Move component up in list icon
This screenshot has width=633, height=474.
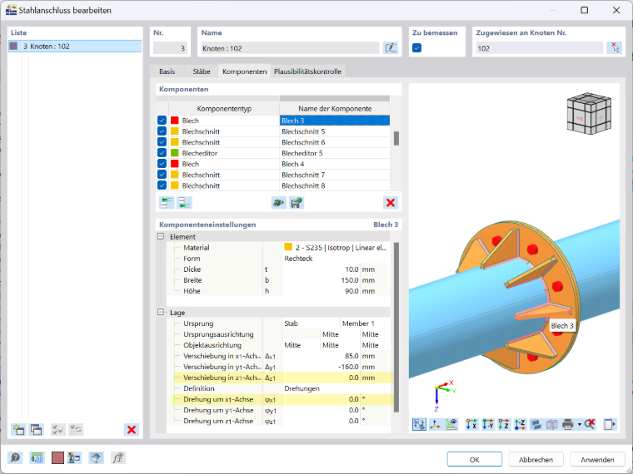(x=167, y=202)
